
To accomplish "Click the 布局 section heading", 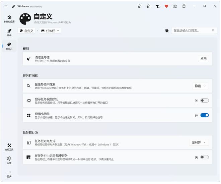I will 26,49.
